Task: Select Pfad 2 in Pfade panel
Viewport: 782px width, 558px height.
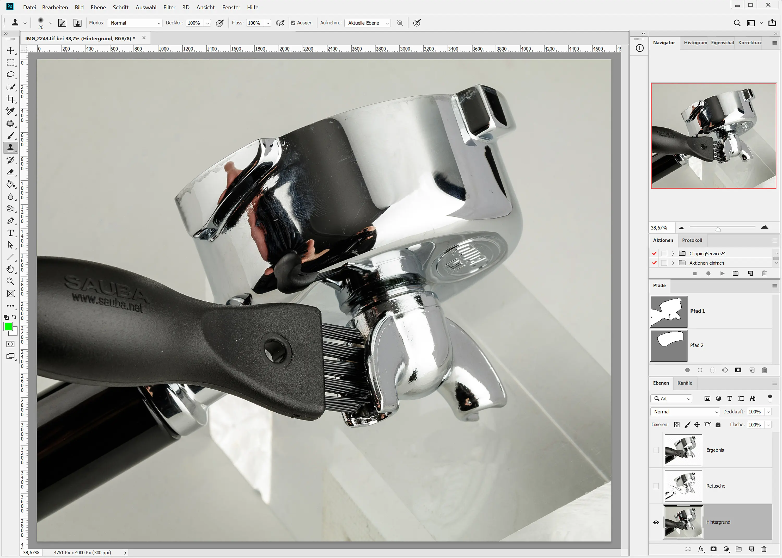Action: click(697, 345)
